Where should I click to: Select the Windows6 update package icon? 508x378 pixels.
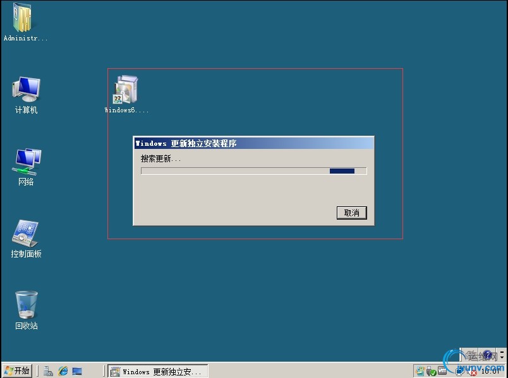pos(126,94)
